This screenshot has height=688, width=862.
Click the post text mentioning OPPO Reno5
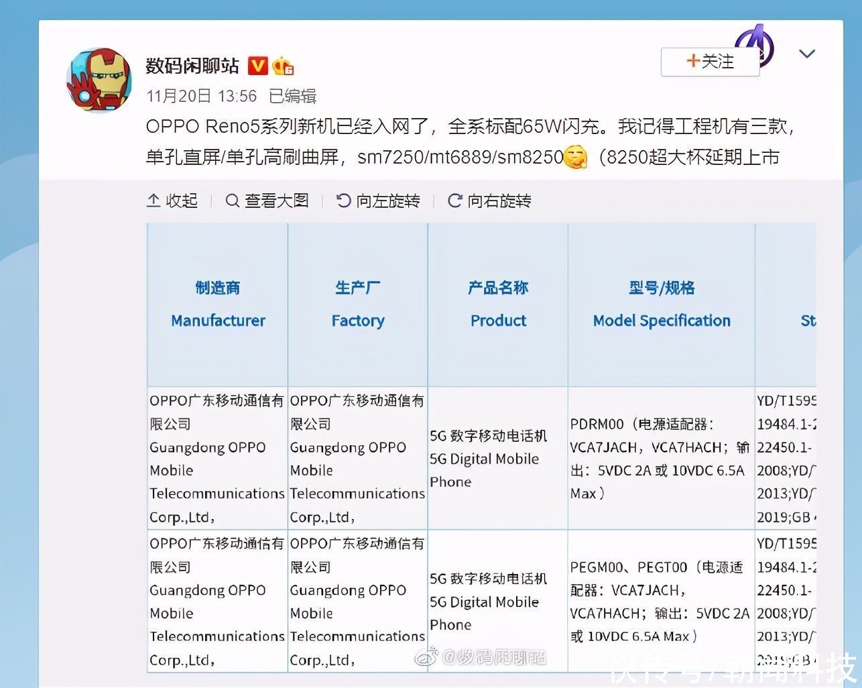tap(471, 141)
